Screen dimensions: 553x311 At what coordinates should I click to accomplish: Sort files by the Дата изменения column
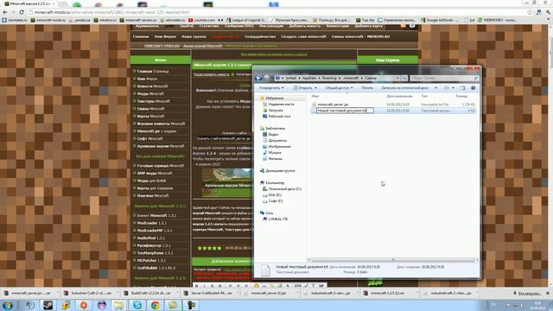399,96
